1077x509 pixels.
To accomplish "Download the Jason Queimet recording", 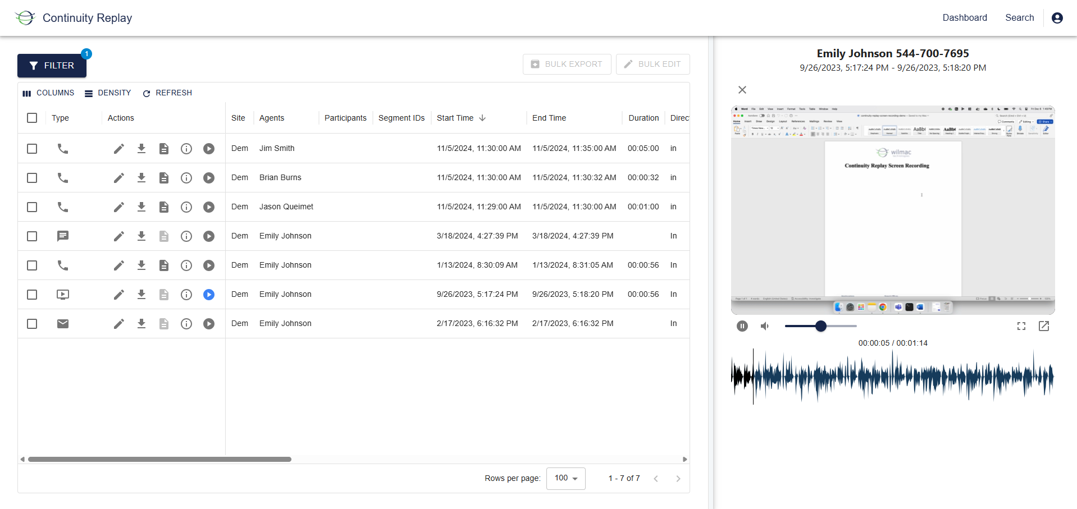I will [142, 207].
